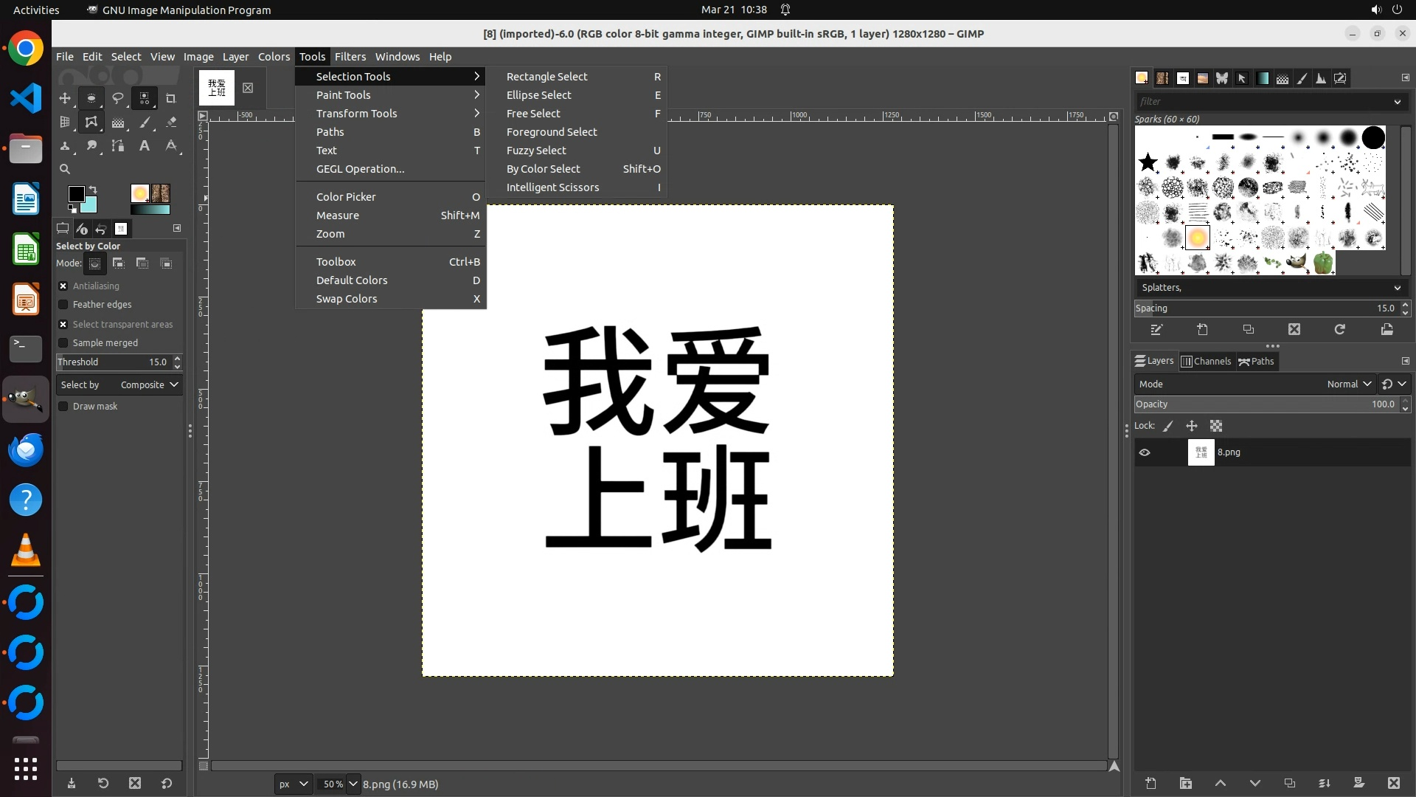Enable the Feather edges checkbox
The image size is (1416, 797).
(x=63, y=304)
